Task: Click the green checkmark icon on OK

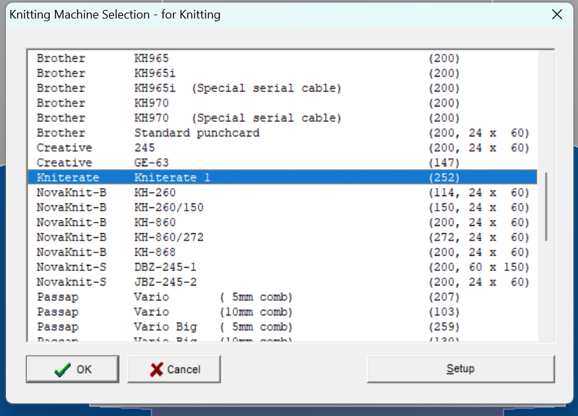Action: click(x=62, y=370)
